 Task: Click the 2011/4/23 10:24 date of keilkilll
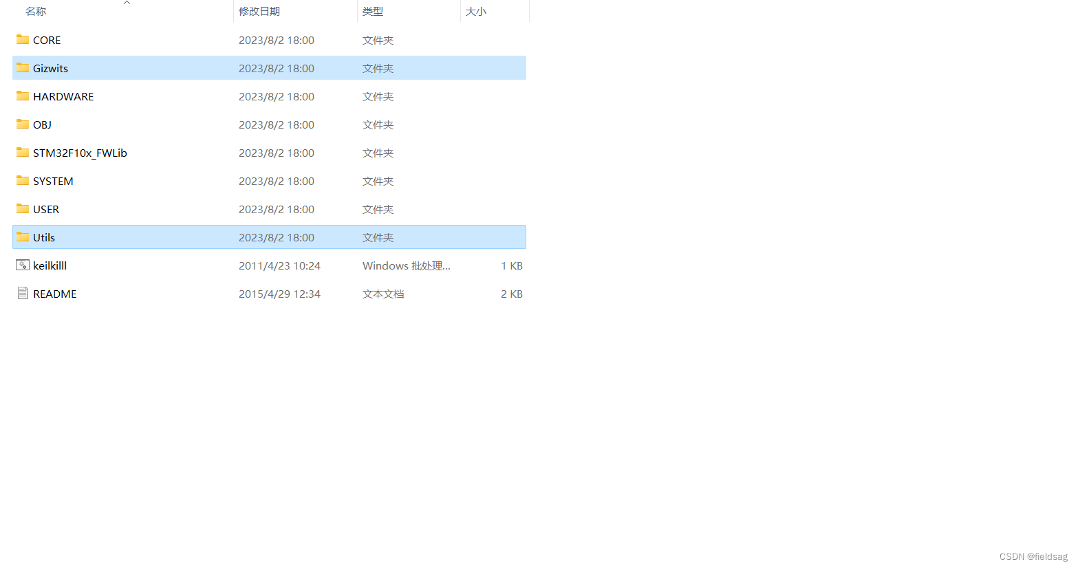(279, 265)
